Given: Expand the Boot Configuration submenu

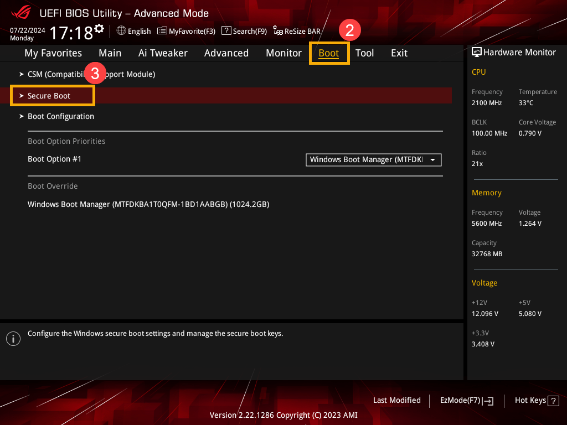Looking at the screenshot, I should pyautogui.click(x=61, y=116).
